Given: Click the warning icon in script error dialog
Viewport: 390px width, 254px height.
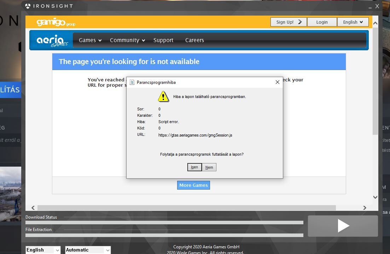Looking at the screenshot, I should (x=163, y=97).
